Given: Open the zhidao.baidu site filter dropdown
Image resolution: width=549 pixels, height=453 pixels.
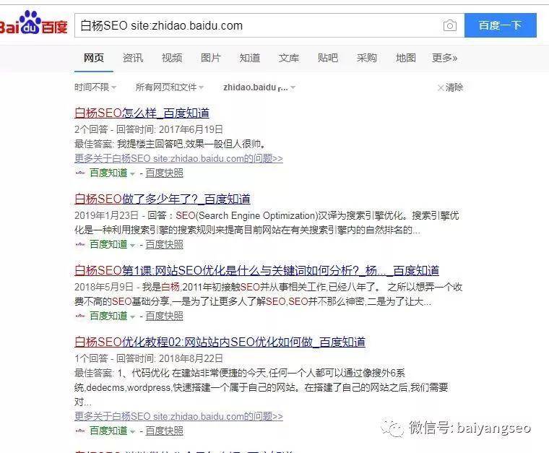Looking at the screenshot, I should click(x=259, y=87).
